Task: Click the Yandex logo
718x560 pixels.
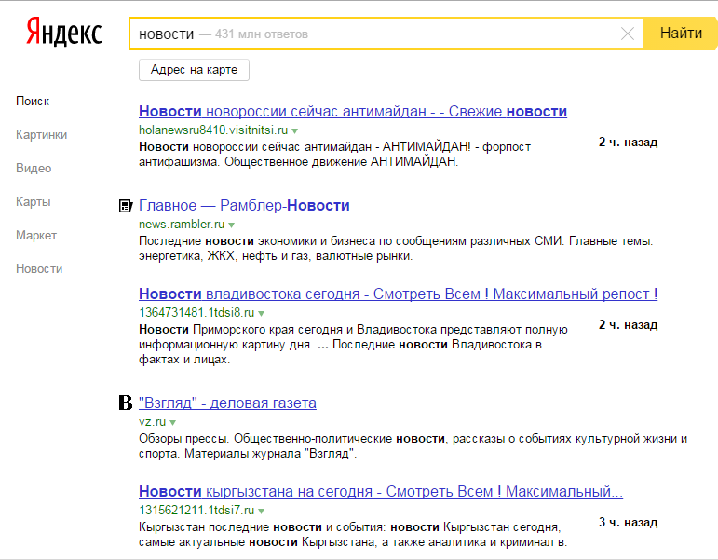Action: [x=63, y=34]
